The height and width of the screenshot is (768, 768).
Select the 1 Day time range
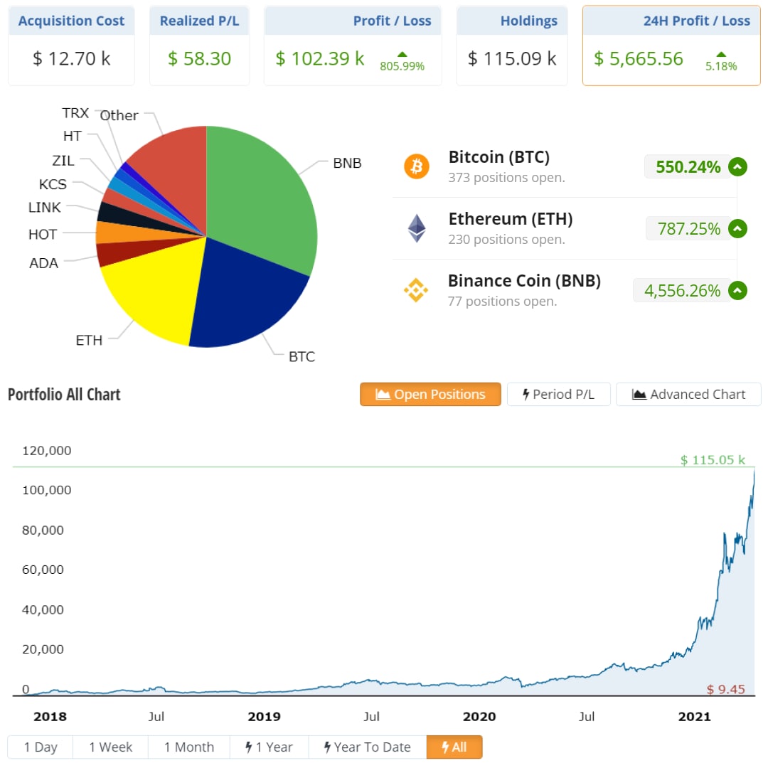41,747
